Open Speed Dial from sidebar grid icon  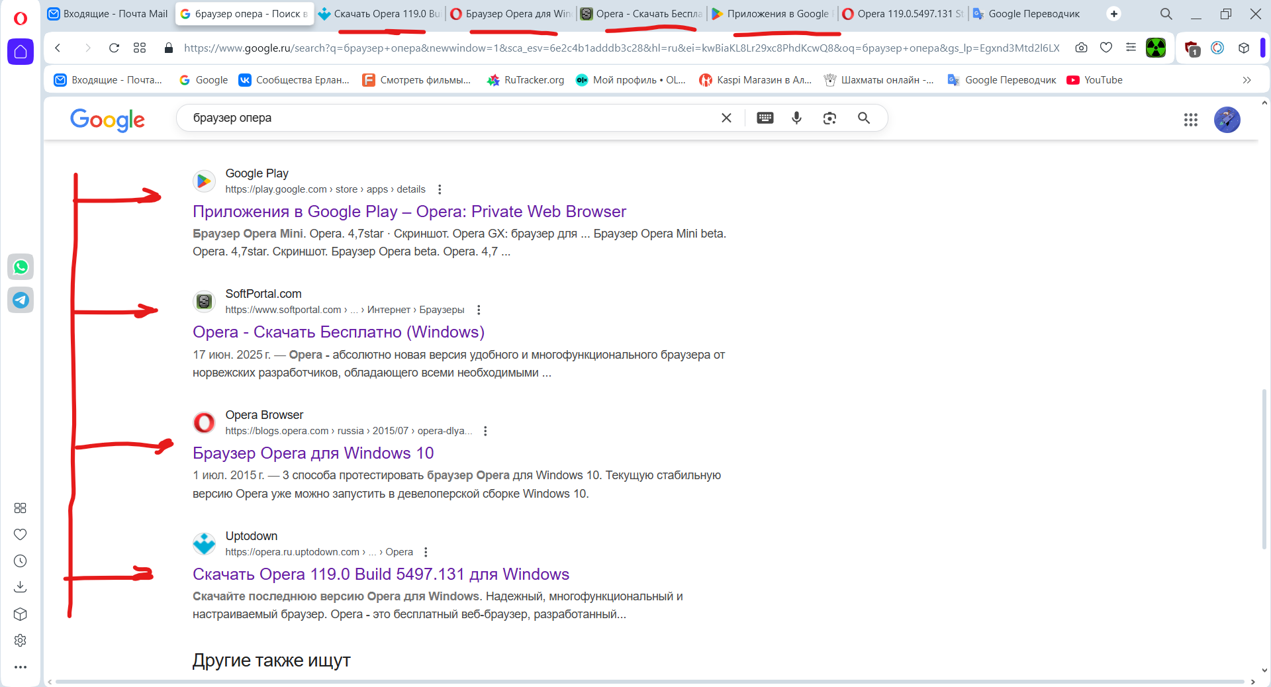pyautogui.click(x=21, y=508)
